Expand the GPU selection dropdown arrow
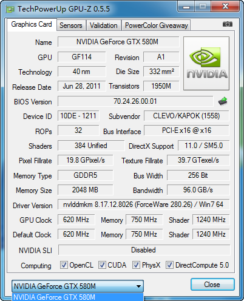Viewport: 244px width, 301px height. (x=138, y=286)
